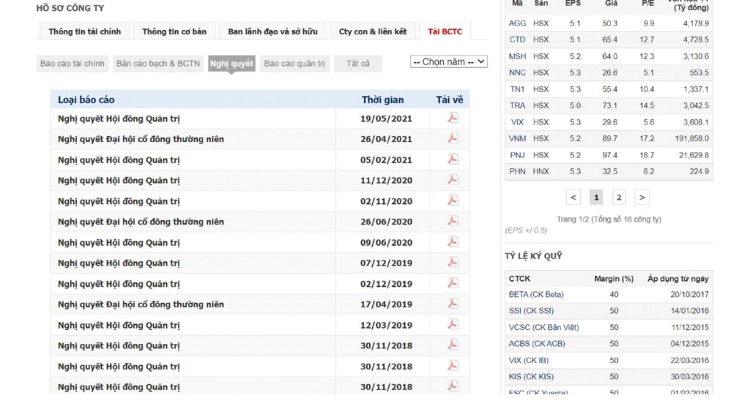Open AGG stock ticker link
750x420 pixels.
(517, 23)
